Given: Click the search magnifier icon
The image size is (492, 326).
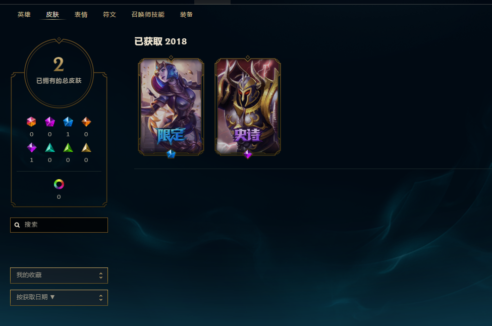Looking at the screenshot, I should point(17,225).
